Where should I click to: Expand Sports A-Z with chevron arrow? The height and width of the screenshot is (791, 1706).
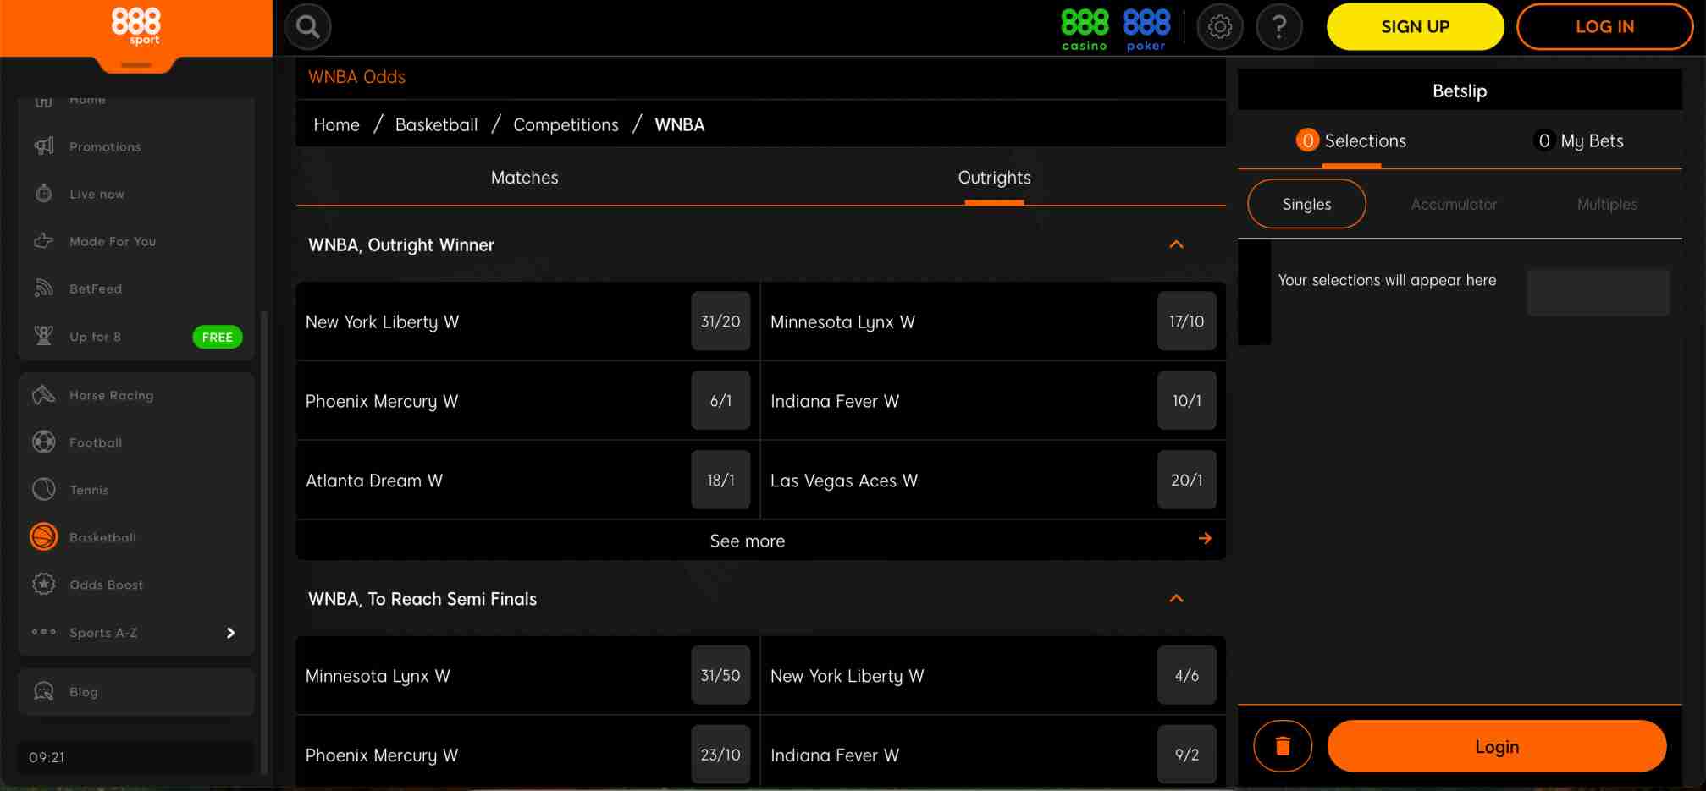click(230, 633)
